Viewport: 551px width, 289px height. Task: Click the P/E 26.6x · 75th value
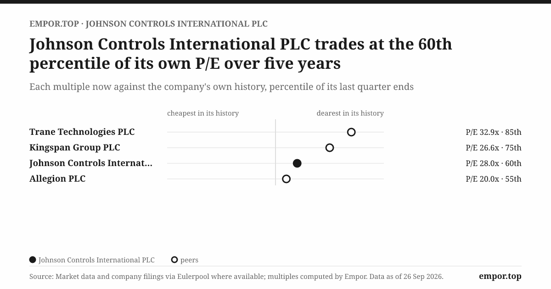pos(494,148)
